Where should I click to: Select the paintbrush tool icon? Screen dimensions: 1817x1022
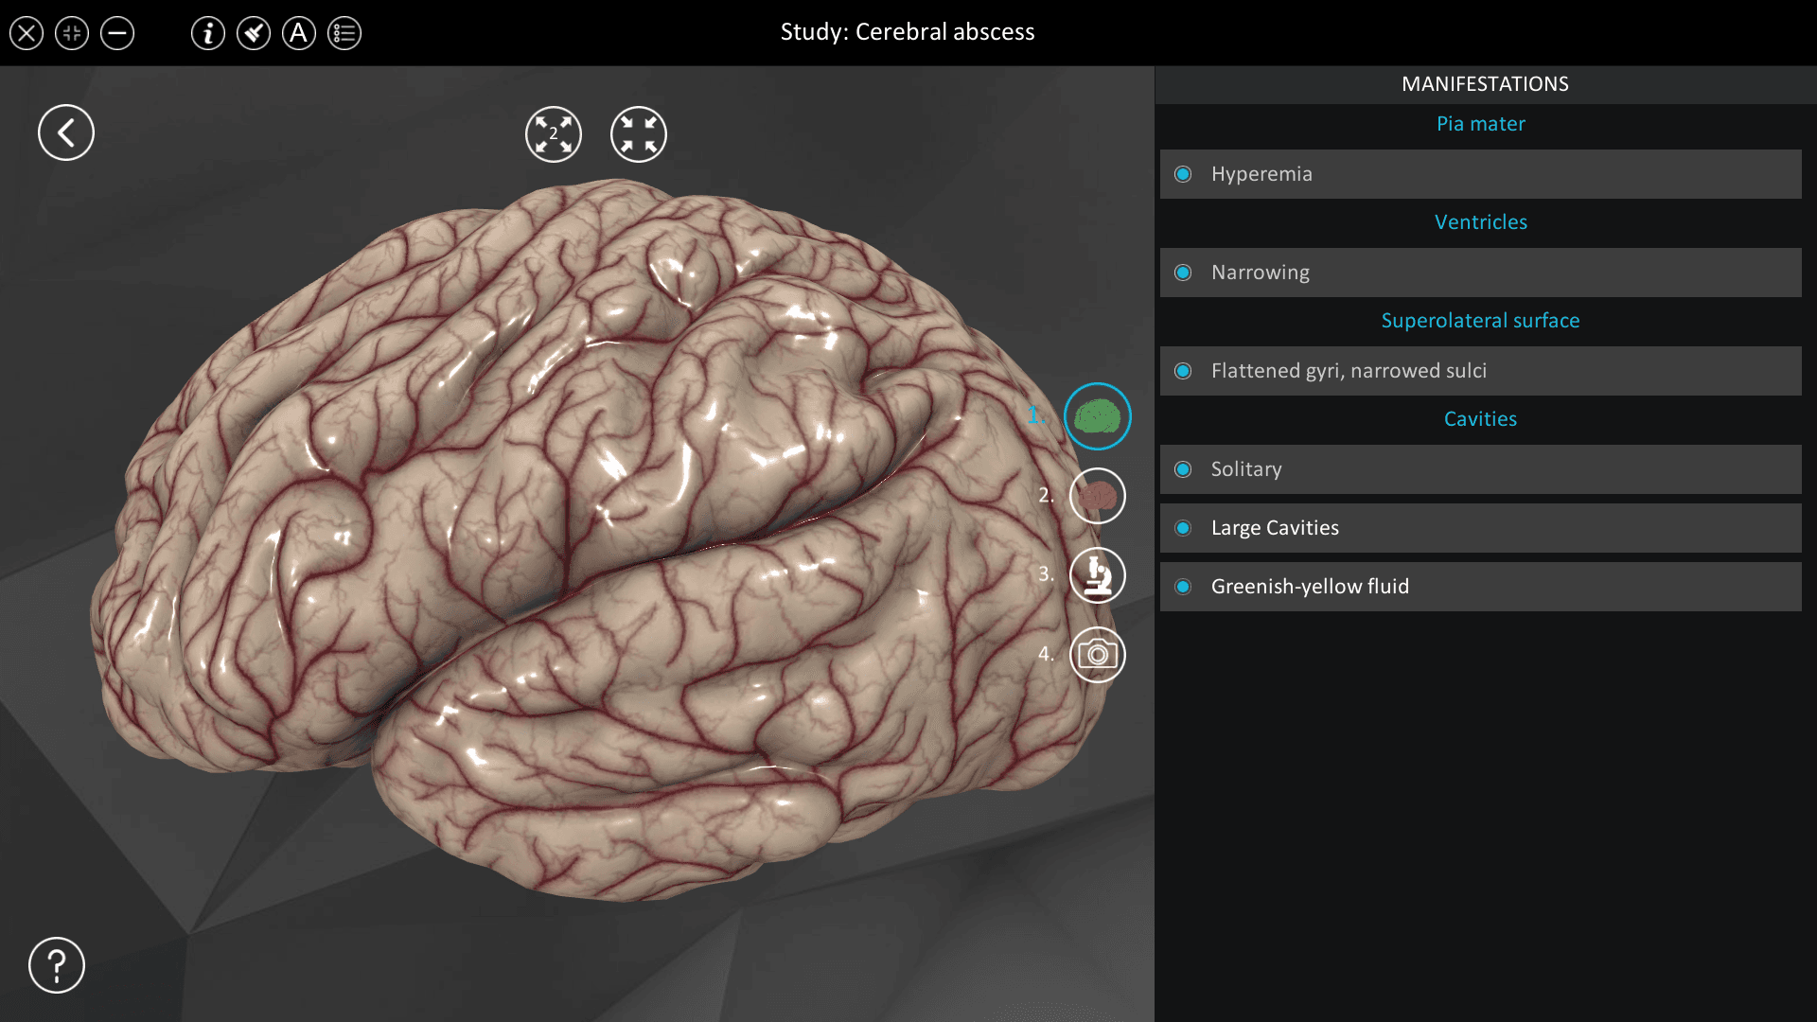pyautogui.click(x=254, y=34)
